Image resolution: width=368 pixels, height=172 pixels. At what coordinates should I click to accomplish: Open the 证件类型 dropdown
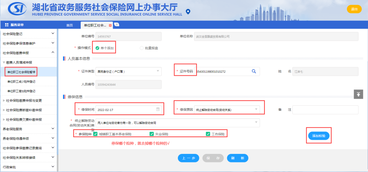click(x=128, y=71)
